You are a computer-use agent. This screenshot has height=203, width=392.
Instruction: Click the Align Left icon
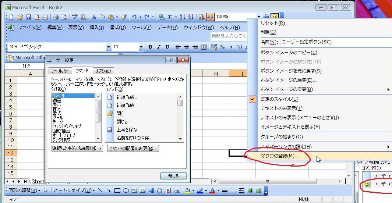click(x=178, y=47)
